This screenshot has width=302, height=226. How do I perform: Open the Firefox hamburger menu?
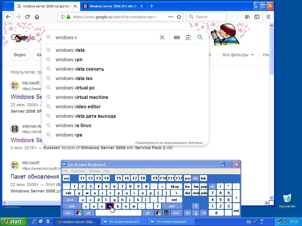268,17
